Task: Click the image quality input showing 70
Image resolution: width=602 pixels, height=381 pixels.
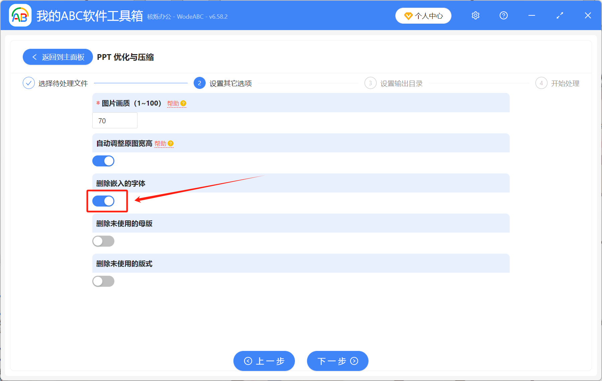Action: pyautogui.click(x=115, y=120)
